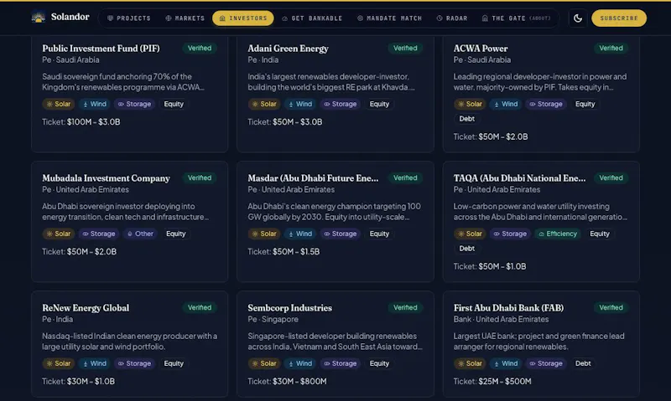Click Debt tag on TAQA card
This screenshot has height=401, width=671.
pyautogui.click(x=467, y=249)
